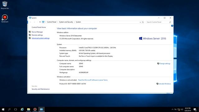This screenshot has height=112, width=199.
Task: Click shield icon beside Advanced system settings
Action: click(30, 38)
